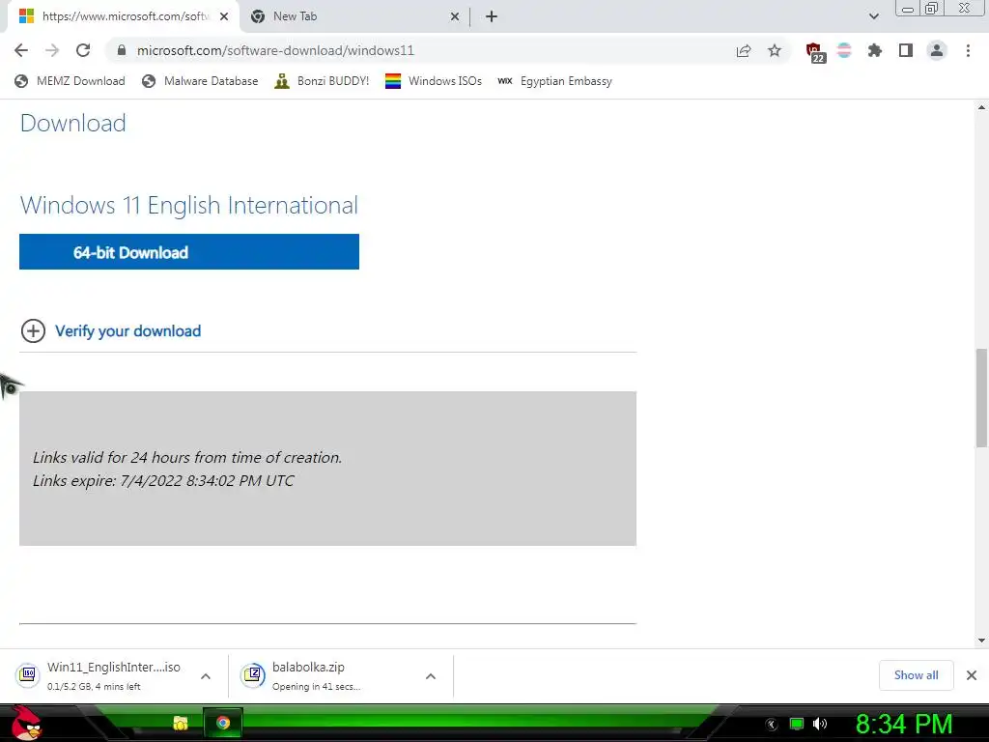Open the uBlock extension with badge 22
This screenshot has height=742, width=989.
coord(814,52)
